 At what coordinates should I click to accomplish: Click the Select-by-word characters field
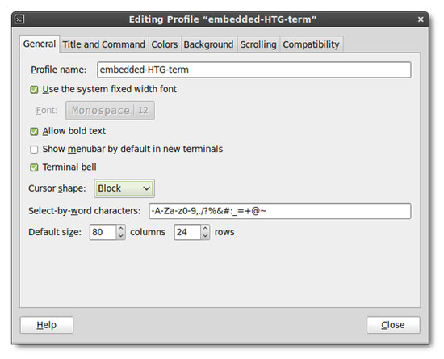click(x=280, y=211)
